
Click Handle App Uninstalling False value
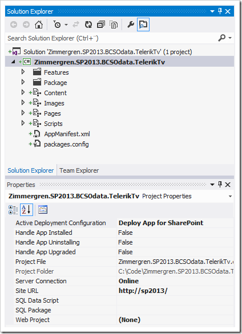coord(126,242)
